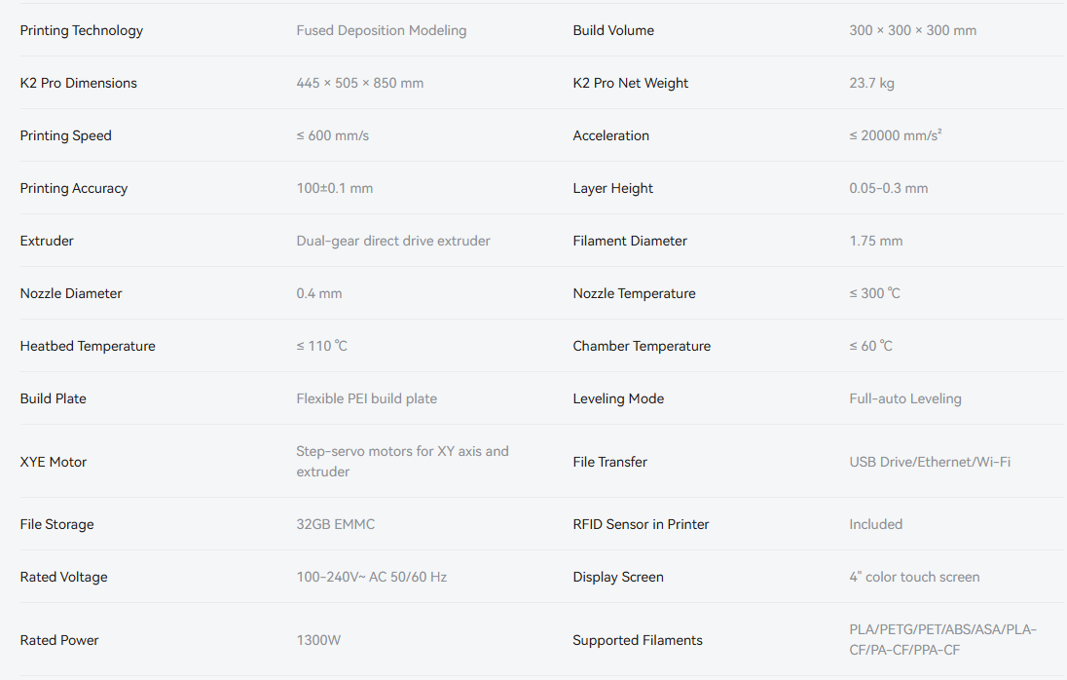
Task: Click the K2 Pro Dimensions label
Action: pos(78,83)
